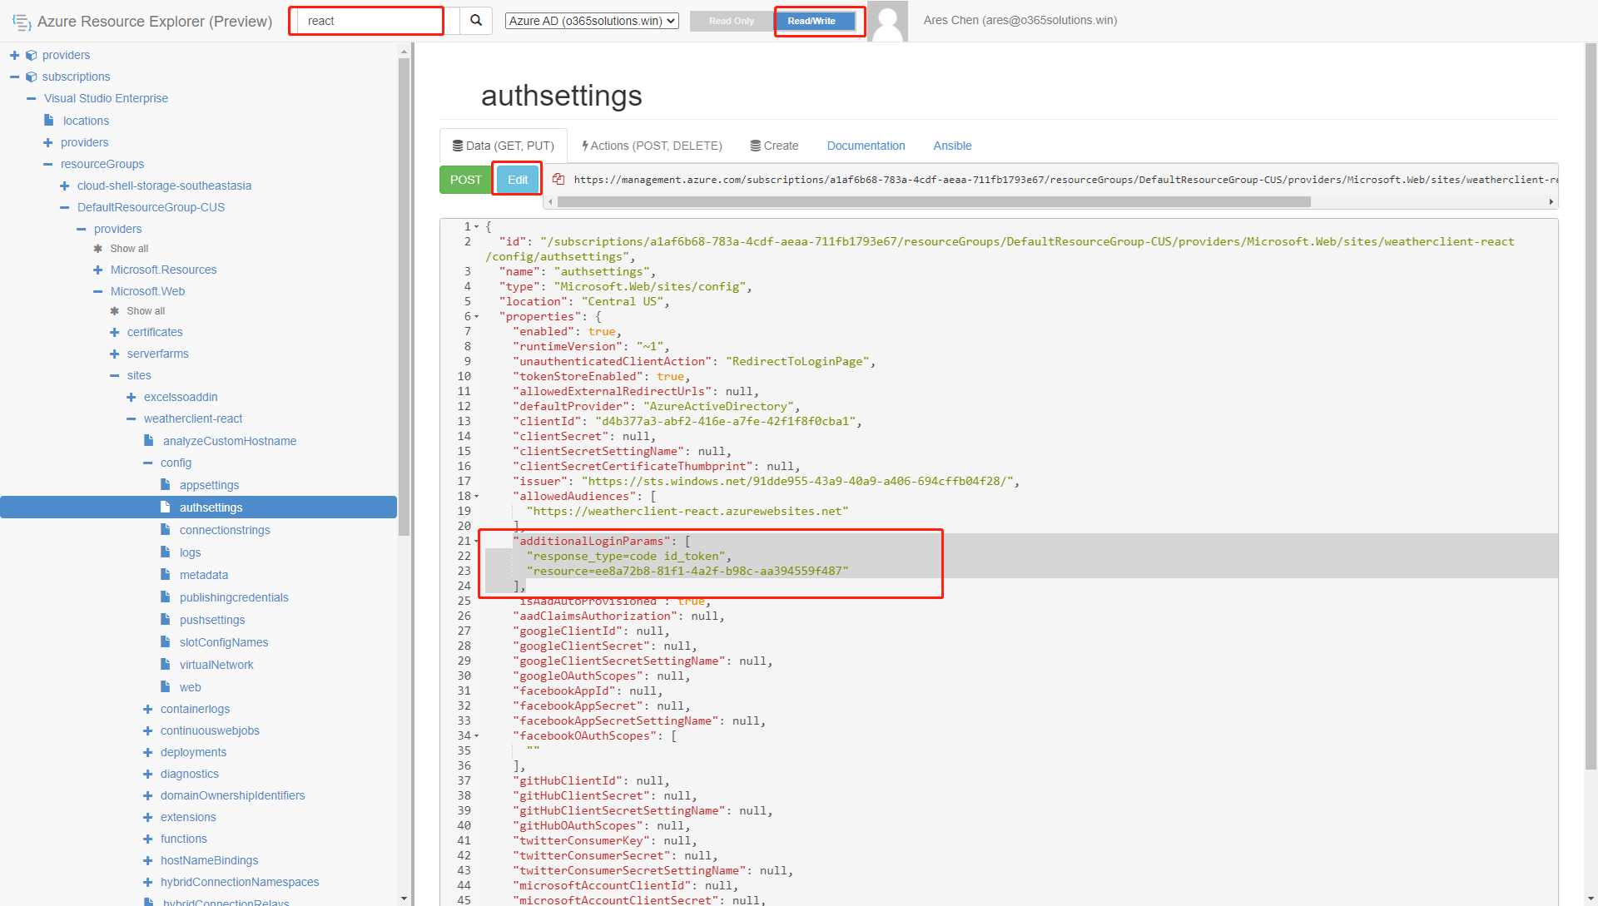Click the copy URL icon beside request URL

tap(558, 179)
